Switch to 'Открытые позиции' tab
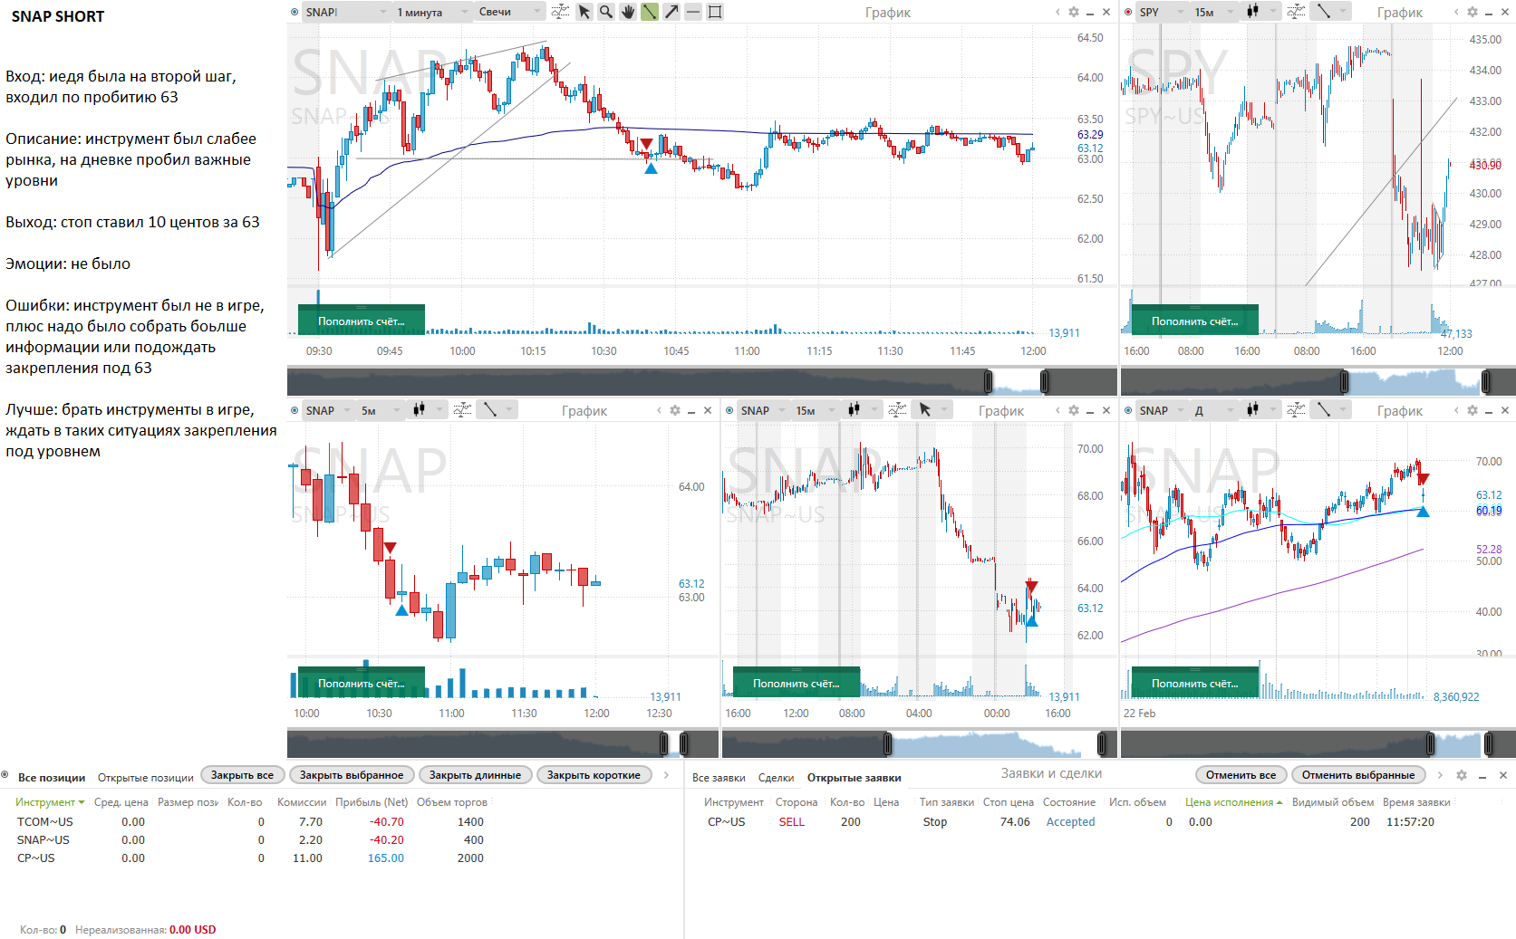The width and height of the screenshot is (1516, 939). coord(146,778)
